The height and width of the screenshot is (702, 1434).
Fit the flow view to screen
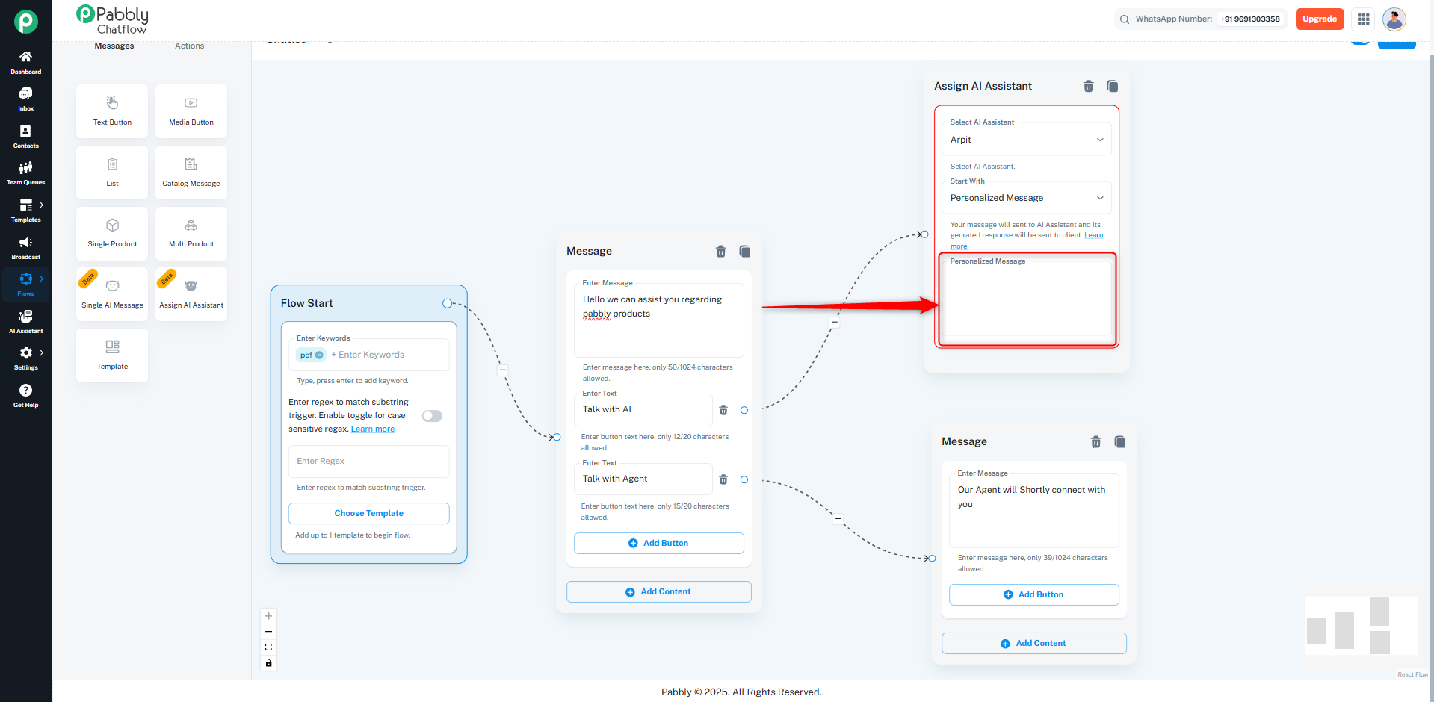coord(269,647)
